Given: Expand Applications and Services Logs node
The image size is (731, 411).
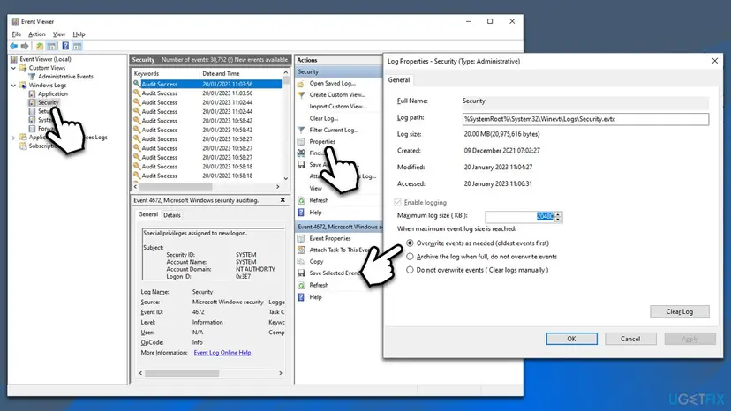Looking at the screenshot, I should coord(14,138).
